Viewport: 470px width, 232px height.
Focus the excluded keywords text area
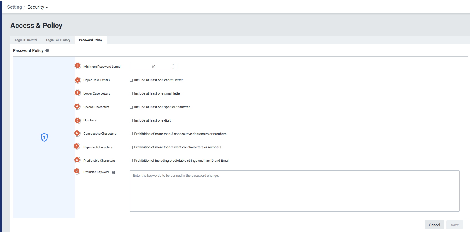[x=294, y=191]
